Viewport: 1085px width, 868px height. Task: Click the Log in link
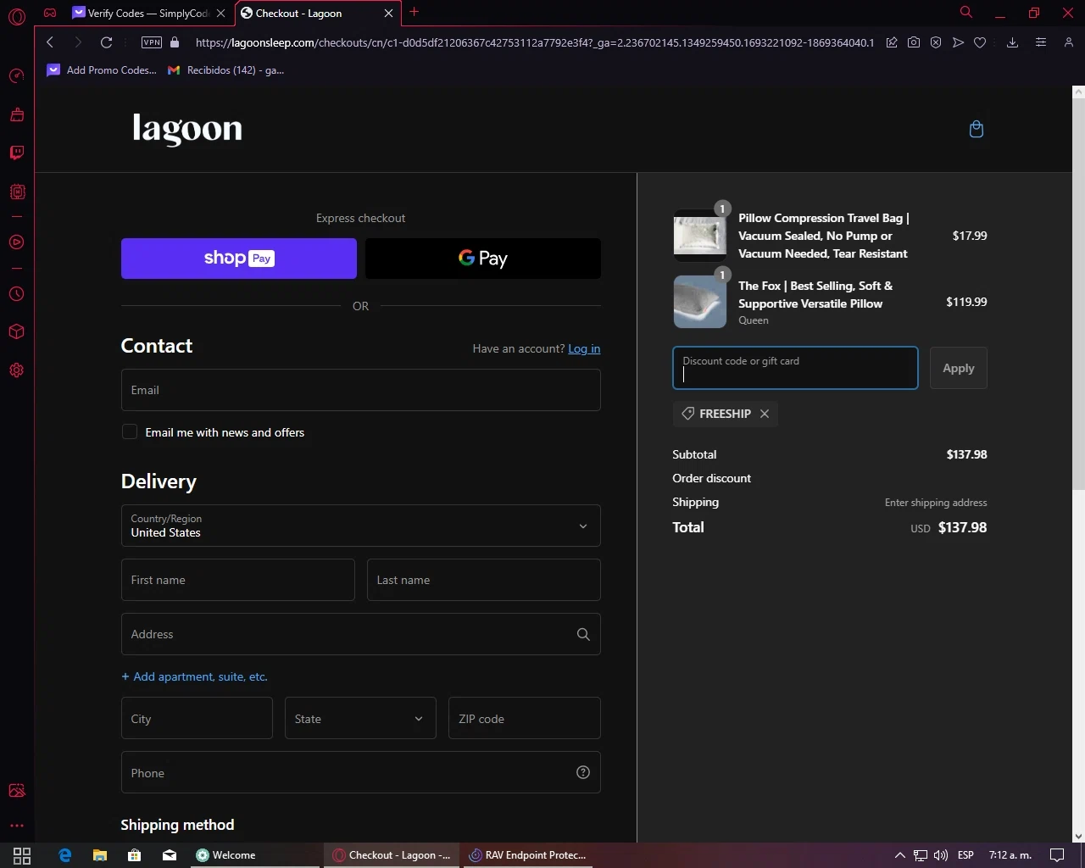point(584,348)
